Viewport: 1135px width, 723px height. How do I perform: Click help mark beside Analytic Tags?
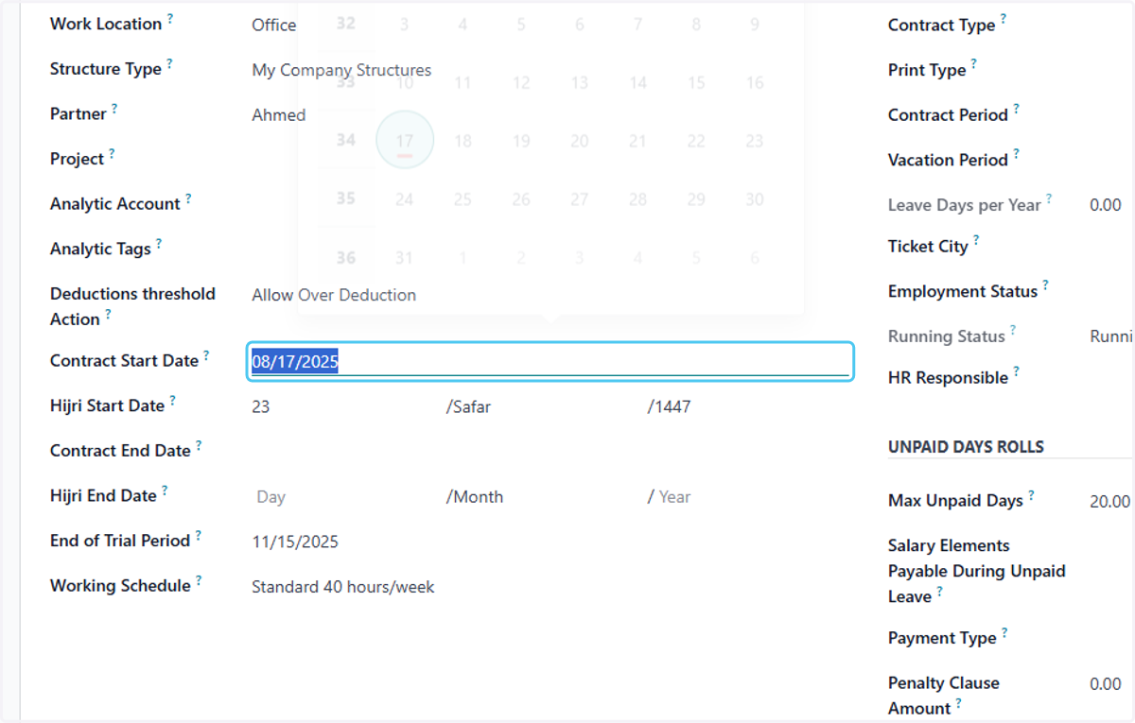coord(159,243)
